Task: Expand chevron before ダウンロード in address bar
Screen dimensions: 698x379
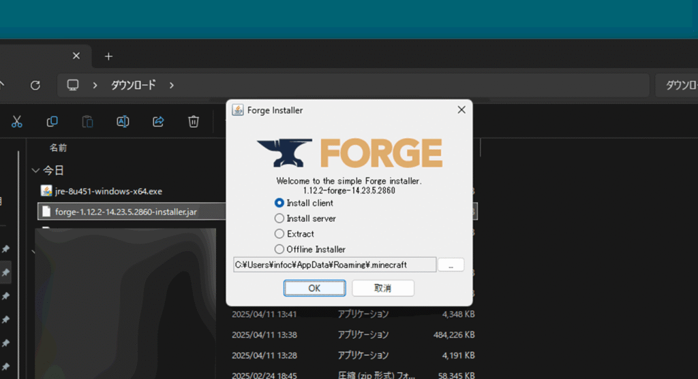Action: point(95,85)
